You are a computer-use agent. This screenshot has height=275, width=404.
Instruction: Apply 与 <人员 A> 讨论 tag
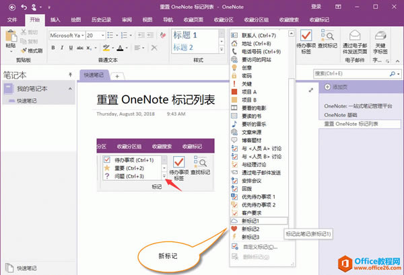pyautogui.click(x=259, y=149)
